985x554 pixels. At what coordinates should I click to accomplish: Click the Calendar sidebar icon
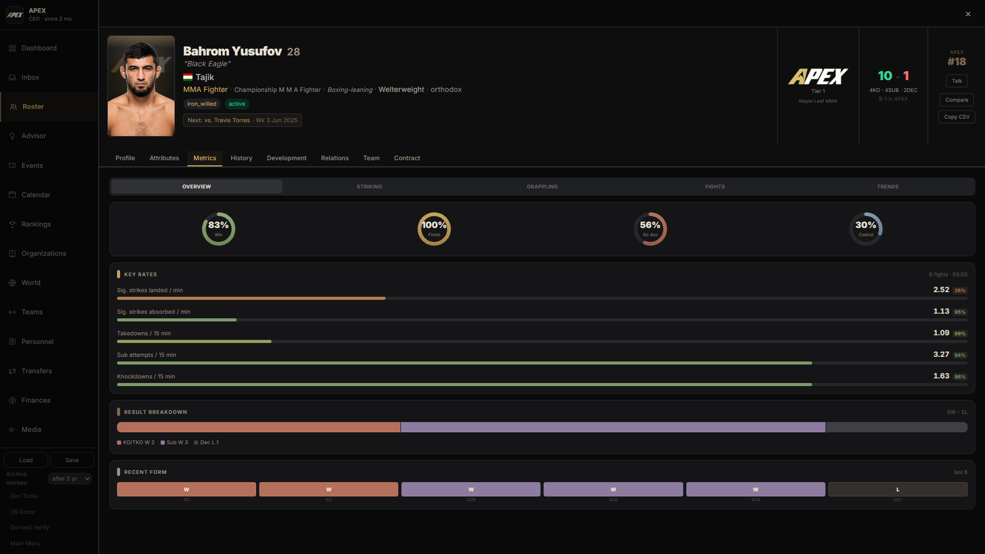coord(12,195)
